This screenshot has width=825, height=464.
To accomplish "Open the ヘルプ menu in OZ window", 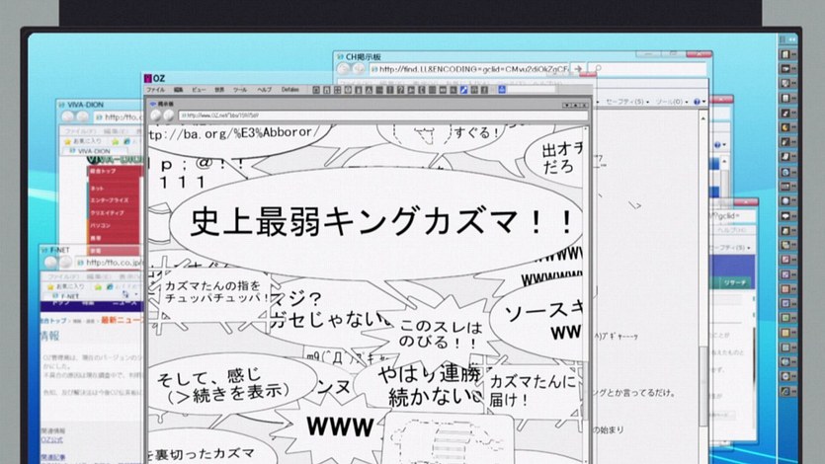I will pos(264,90).
